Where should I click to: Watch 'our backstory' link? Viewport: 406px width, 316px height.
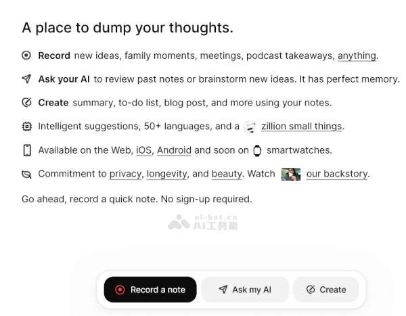click(337, 174)
